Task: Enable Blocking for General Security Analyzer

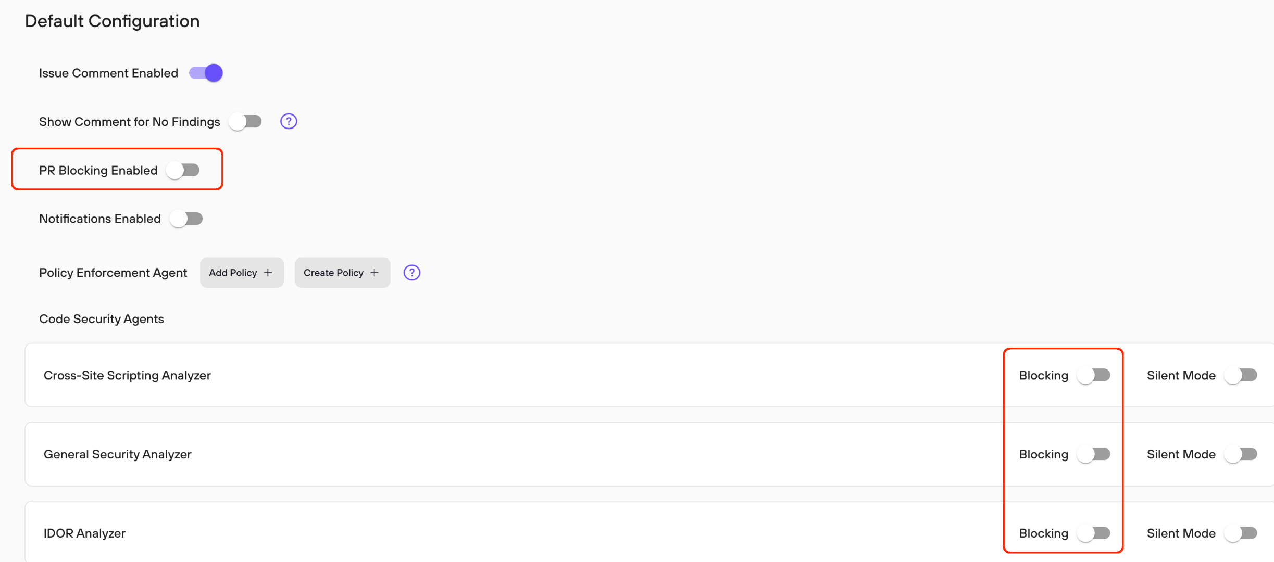Action: [1094, 454]
